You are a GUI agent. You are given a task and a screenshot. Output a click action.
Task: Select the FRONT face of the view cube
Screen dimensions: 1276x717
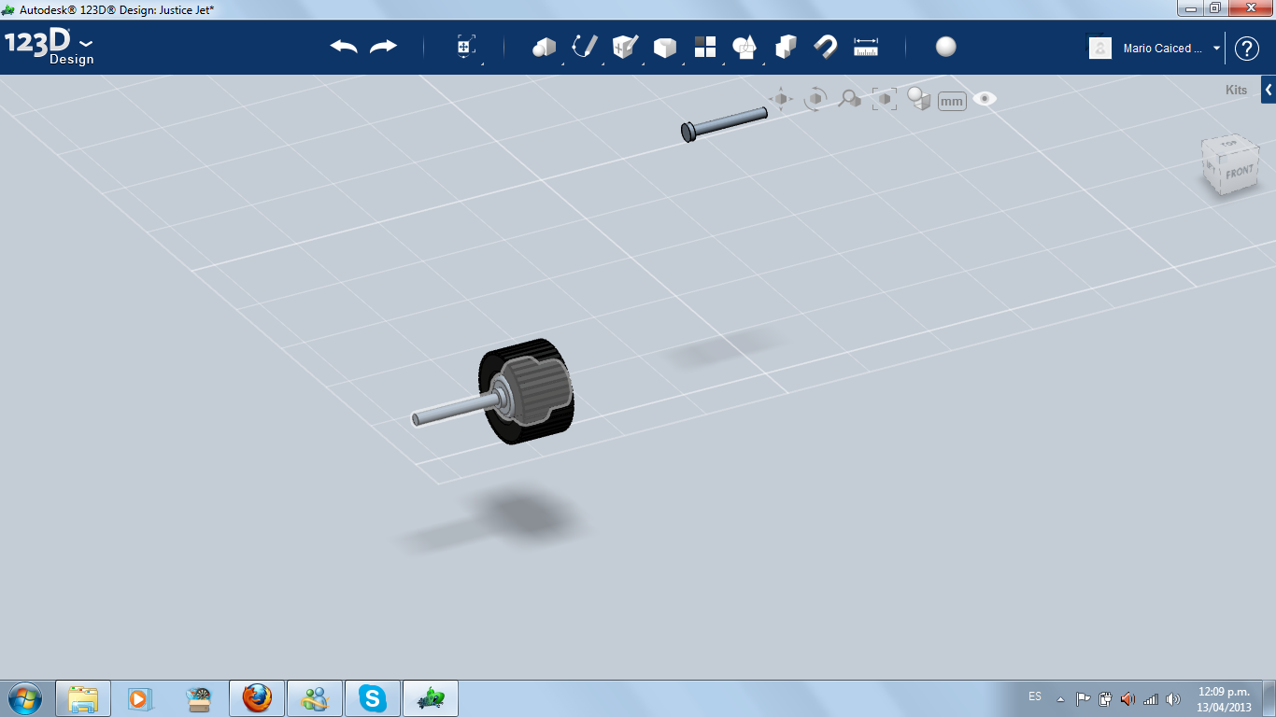click(1238, 174)
